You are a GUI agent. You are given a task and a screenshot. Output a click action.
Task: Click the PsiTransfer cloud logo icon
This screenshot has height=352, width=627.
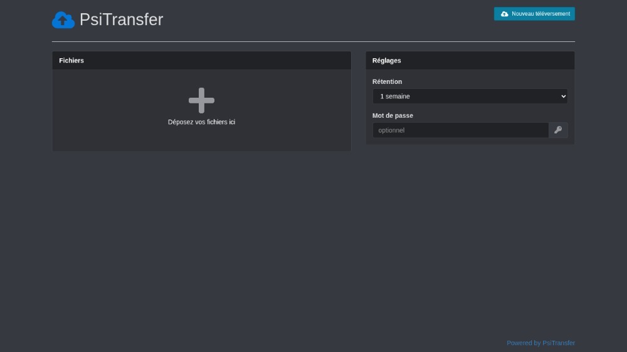pyautogui.click(x=63, y=20)
